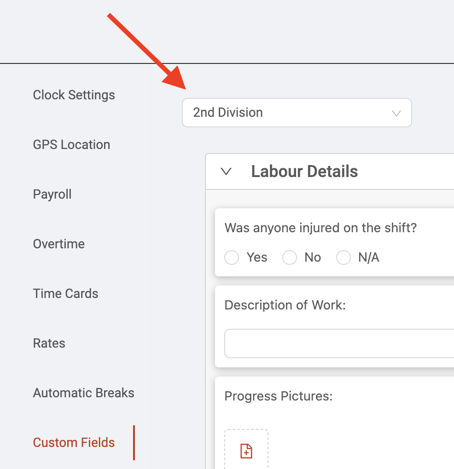Open the 2nd Division dropdown
The height and width of the screenshot is (469, 454).
pyautogui.click(x=297, y=113)
